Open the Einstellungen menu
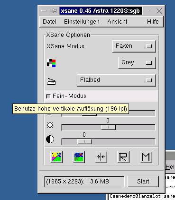This screenshot has width=175, height=200. tap(82, 22)
